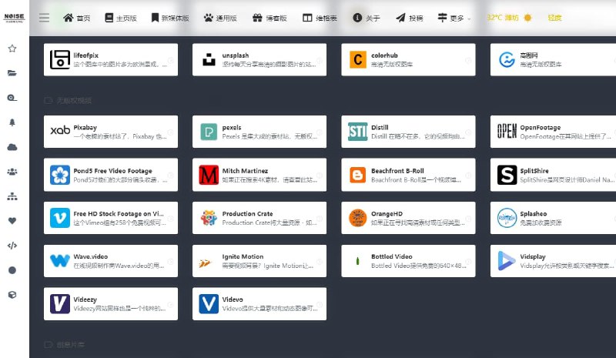The image size is (616, 358).
Task: Click the 轻度 air quality label
Action: click(554, 18)
